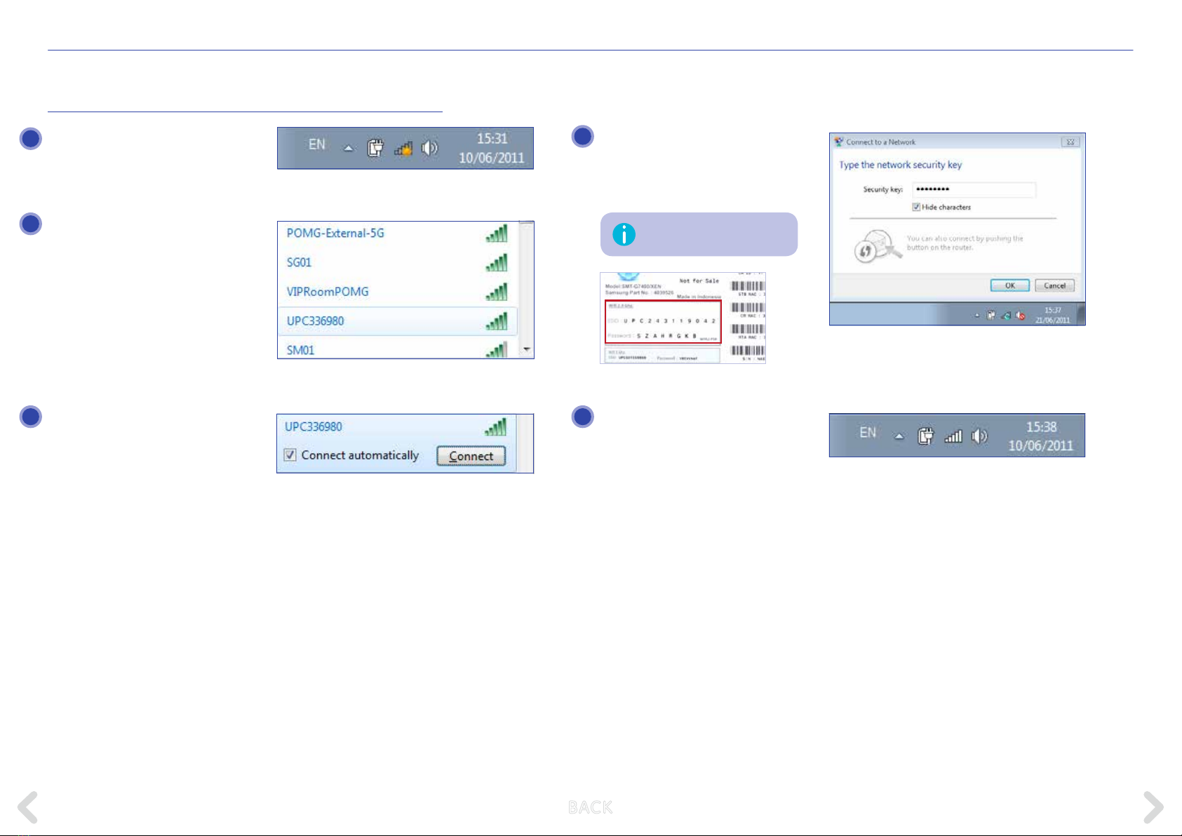Show hidden icons arrow in 15:37 taskbar

pyautogui.click(x=977, y=316)
